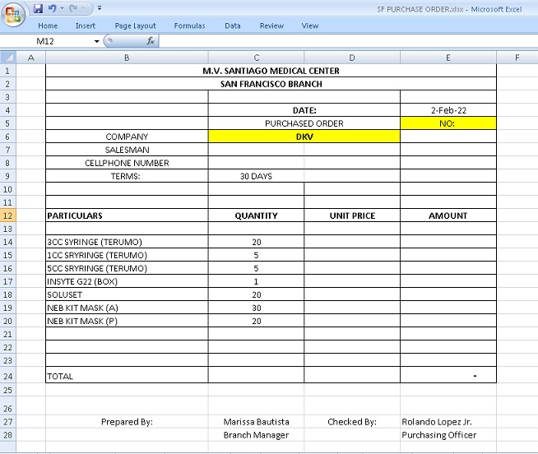Screen dimensions: 538x454
Task: Click the CELLPHONE NUMBER cell
Action: coord(127,163)
